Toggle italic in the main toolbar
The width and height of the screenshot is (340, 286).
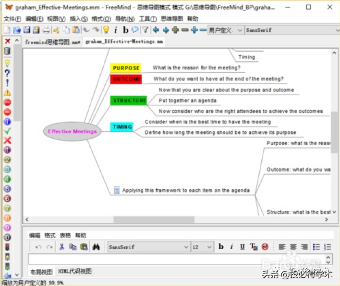pos(116,30)
